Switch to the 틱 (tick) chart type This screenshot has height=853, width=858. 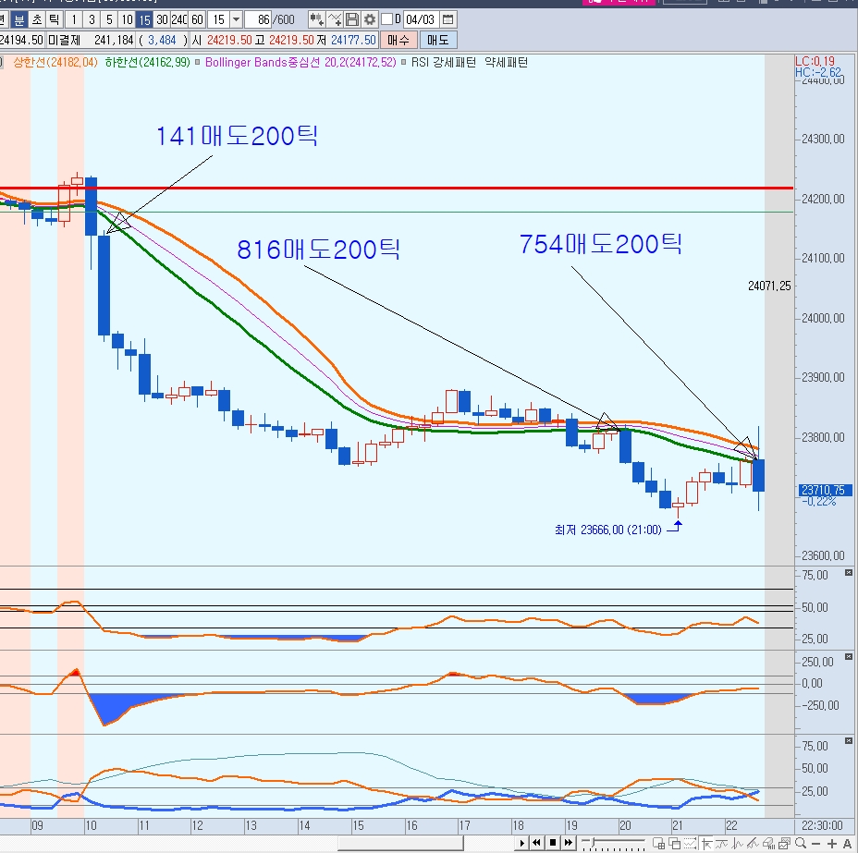[54, 19]
